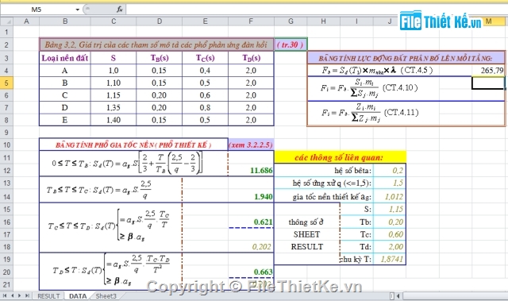Click the Select All corner button
Image resolution: width=508 pixels, height=301 pixels.
tap(6, 21)
